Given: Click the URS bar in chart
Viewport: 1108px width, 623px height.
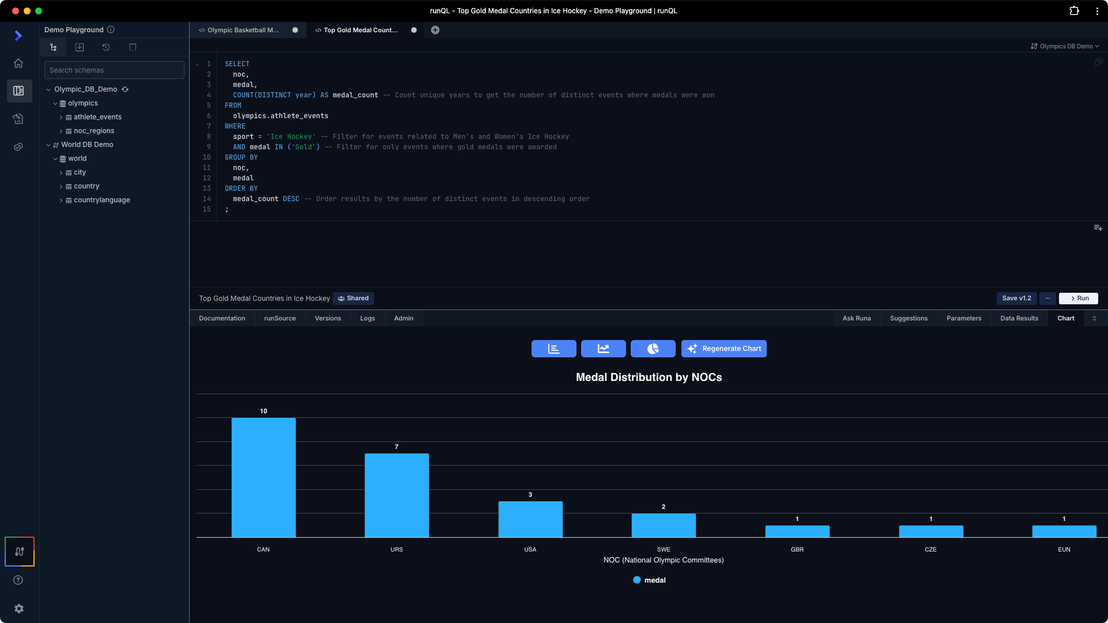Looking at the screenshot, I should (x=397, y=496).
